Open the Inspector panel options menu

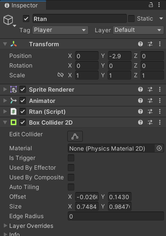(x=159, y=5)
